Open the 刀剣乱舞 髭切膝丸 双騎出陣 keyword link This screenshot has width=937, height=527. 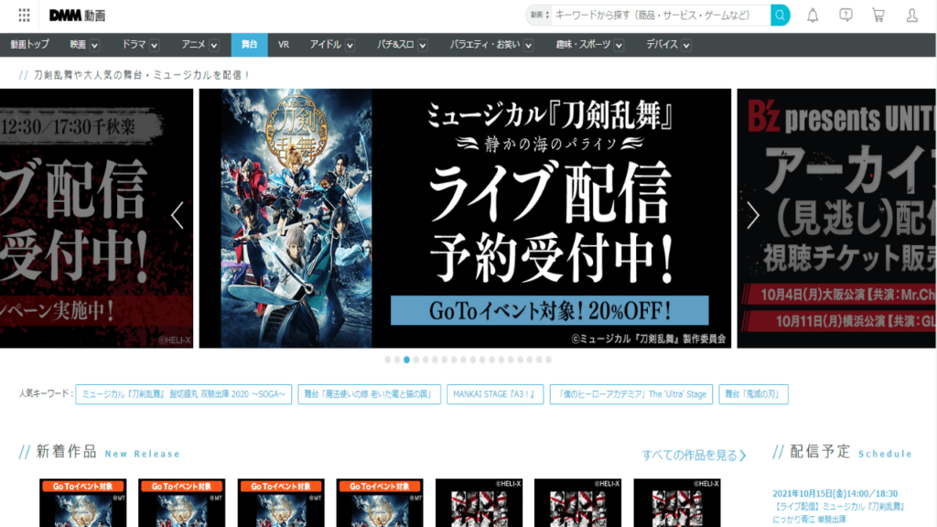pos(183,394)
